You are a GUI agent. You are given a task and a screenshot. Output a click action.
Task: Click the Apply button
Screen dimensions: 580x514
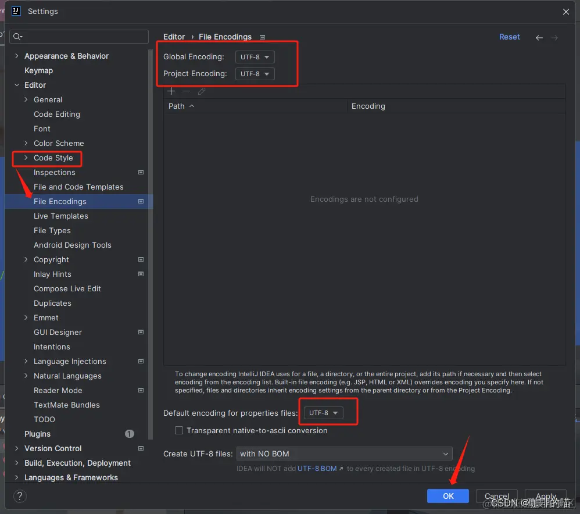point(546,496)
